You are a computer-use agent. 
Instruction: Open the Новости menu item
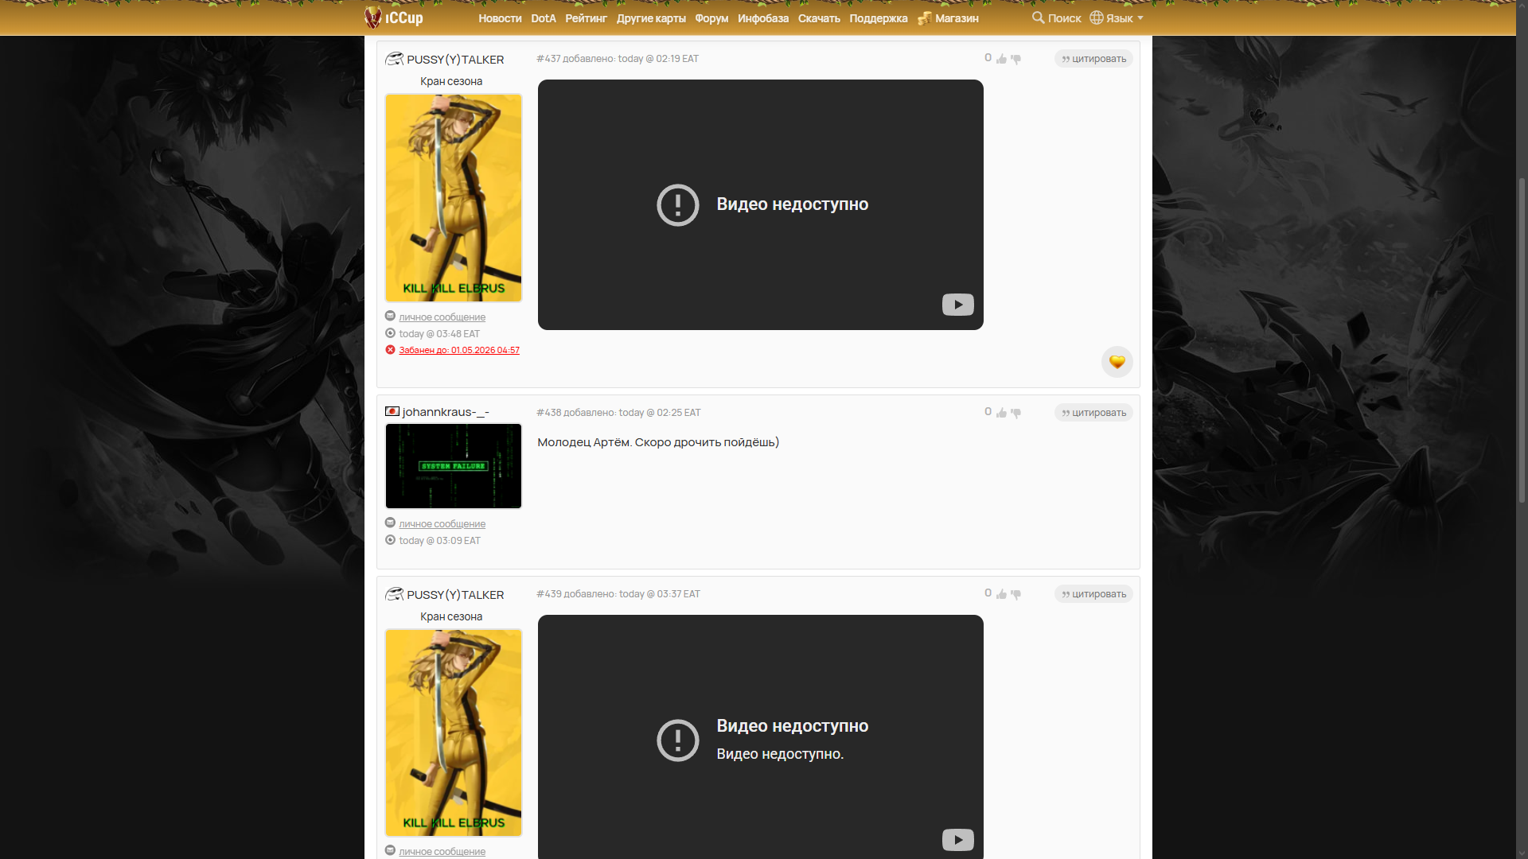[500, 18]
